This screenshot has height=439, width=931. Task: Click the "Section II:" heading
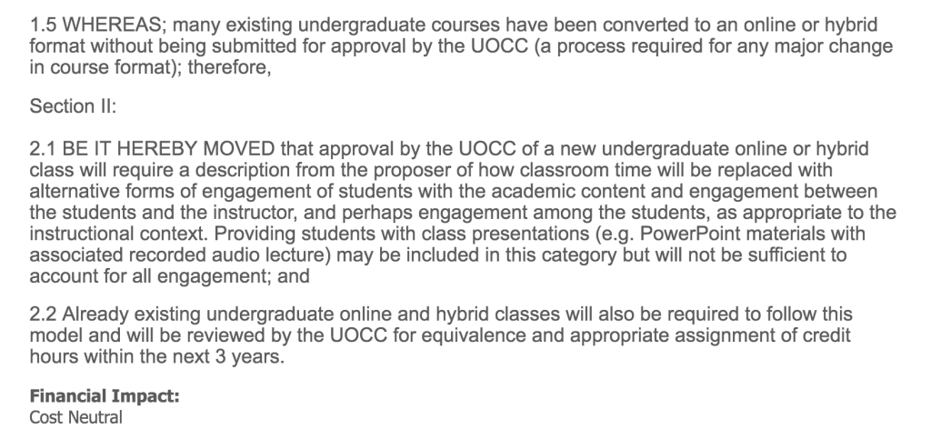point(73,106)
